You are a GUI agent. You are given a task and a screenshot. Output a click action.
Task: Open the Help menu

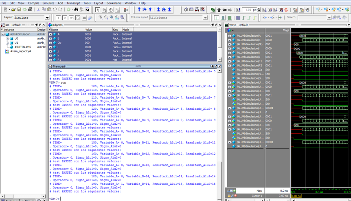click(142, 3)
